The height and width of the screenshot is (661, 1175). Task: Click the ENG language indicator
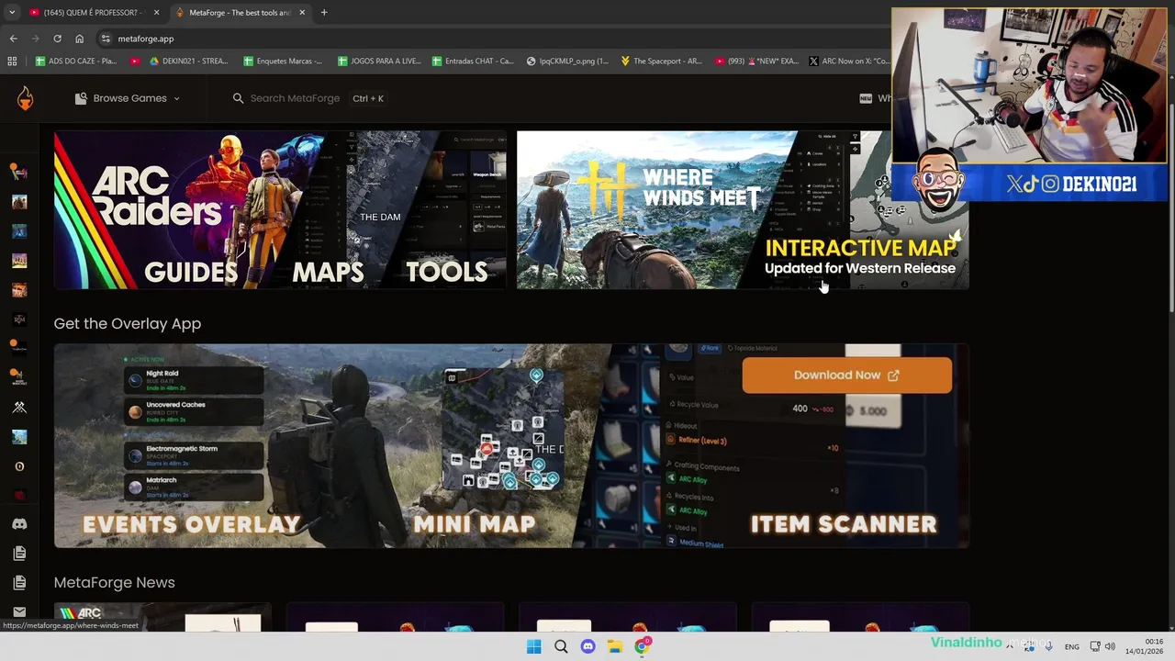coord(1071,647)
